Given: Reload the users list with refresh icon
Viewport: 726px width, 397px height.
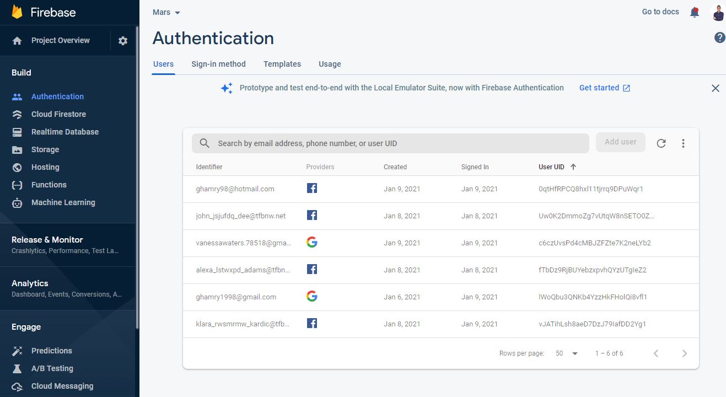Looking at the screenshot, I should (x=661, y=143).
